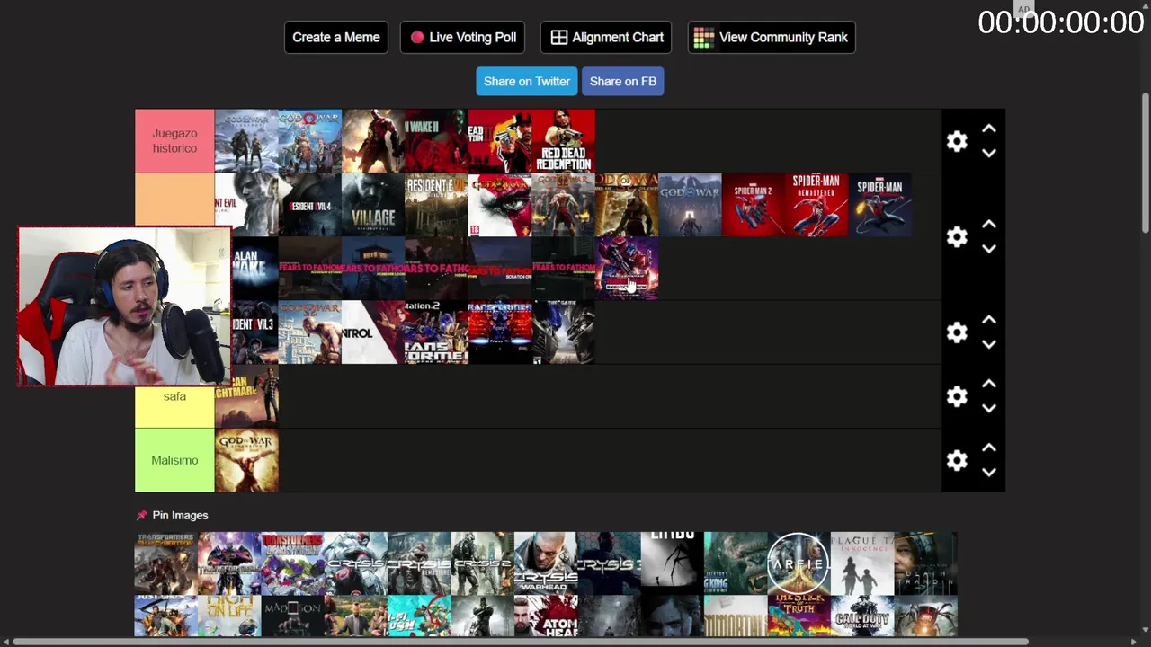Pick the Transformers Devastation cover from the pool
1151x647 pixels.
point(292,563)
